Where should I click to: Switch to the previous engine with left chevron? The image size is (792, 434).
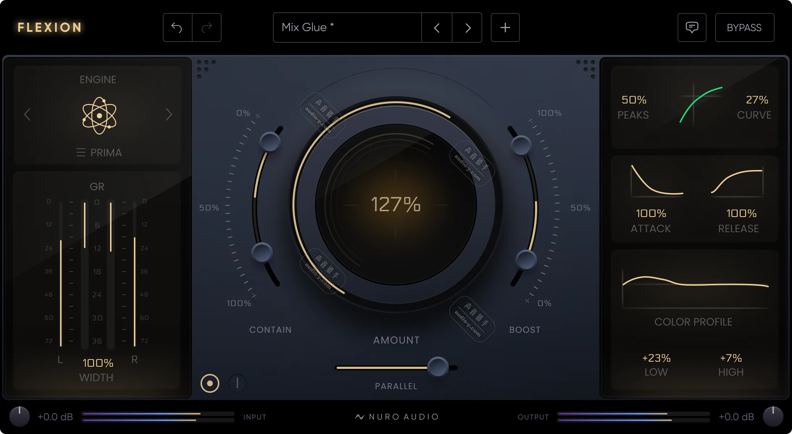[27, 115]
